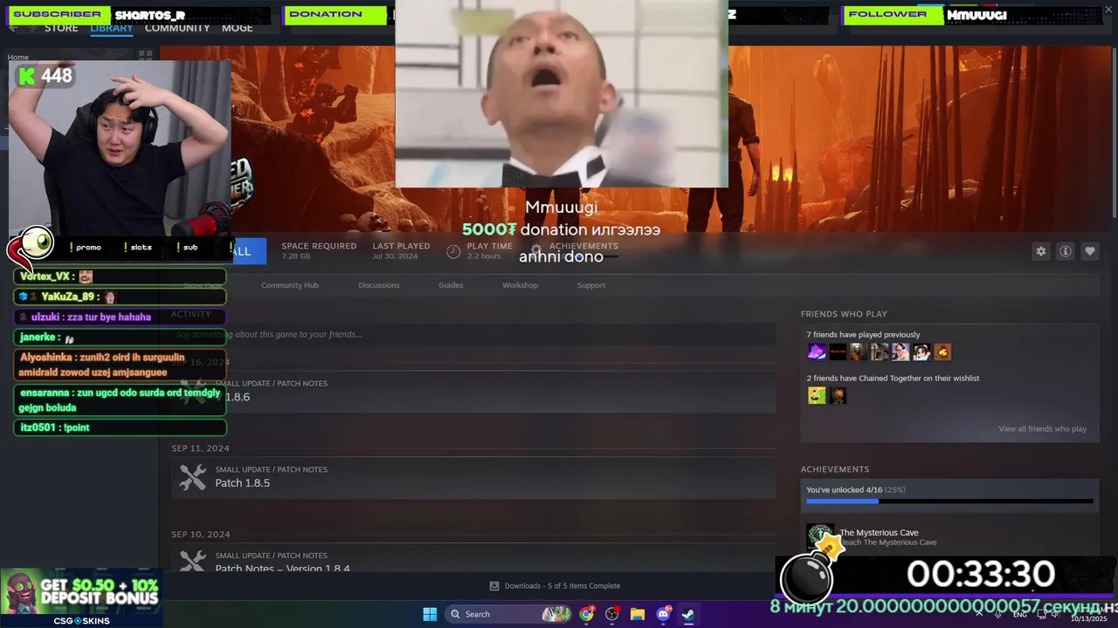Open second wishlist friend avatar
This screenshot has height=628, width=1118.
(838, 396)
